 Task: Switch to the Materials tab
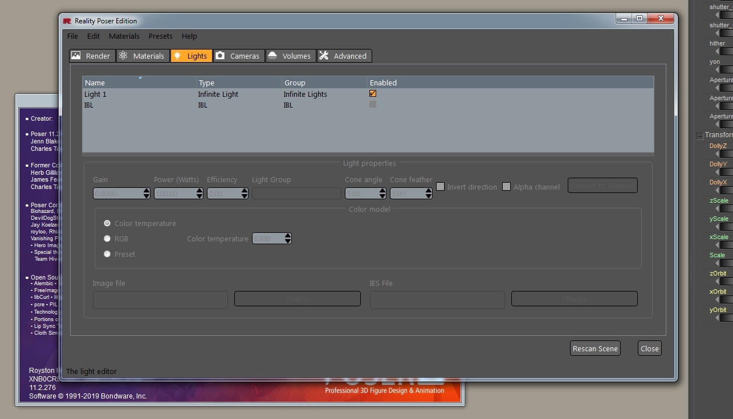coord(142,56)
